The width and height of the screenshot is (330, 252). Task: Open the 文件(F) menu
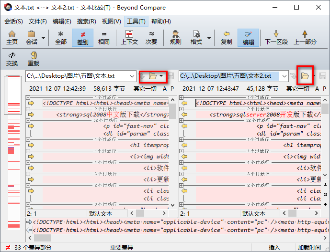(38, 21)
